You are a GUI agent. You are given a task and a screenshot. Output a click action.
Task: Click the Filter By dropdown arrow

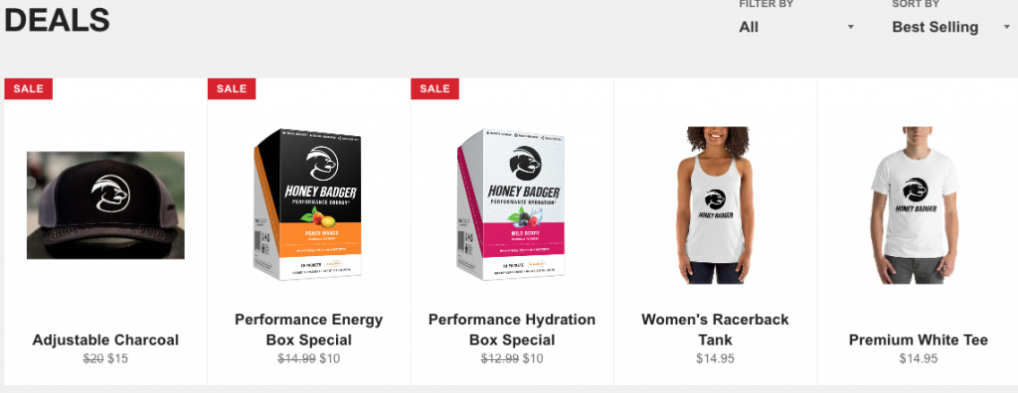click(851, 27)
